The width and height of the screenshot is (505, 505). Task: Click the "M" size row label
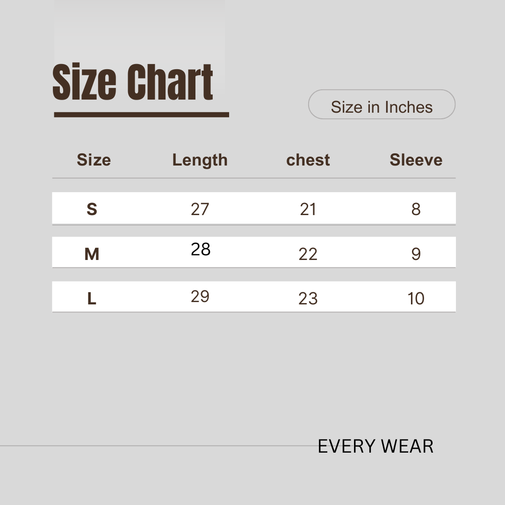point(92,254)
